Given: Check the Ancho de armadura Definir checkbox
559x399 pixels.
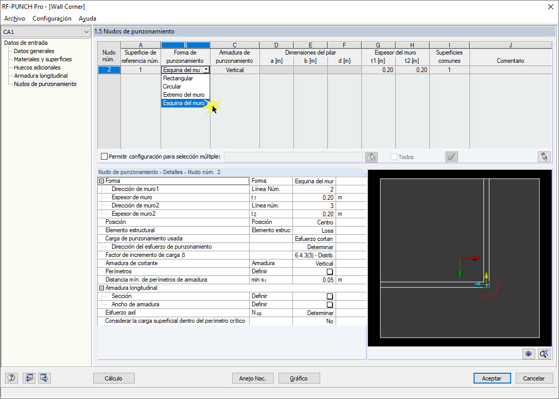Looking at the screenshot, I should click(x=330, y=304).
